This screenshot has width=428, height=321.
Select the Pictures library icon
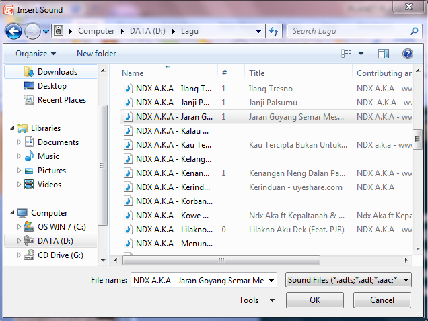point(29,171)
